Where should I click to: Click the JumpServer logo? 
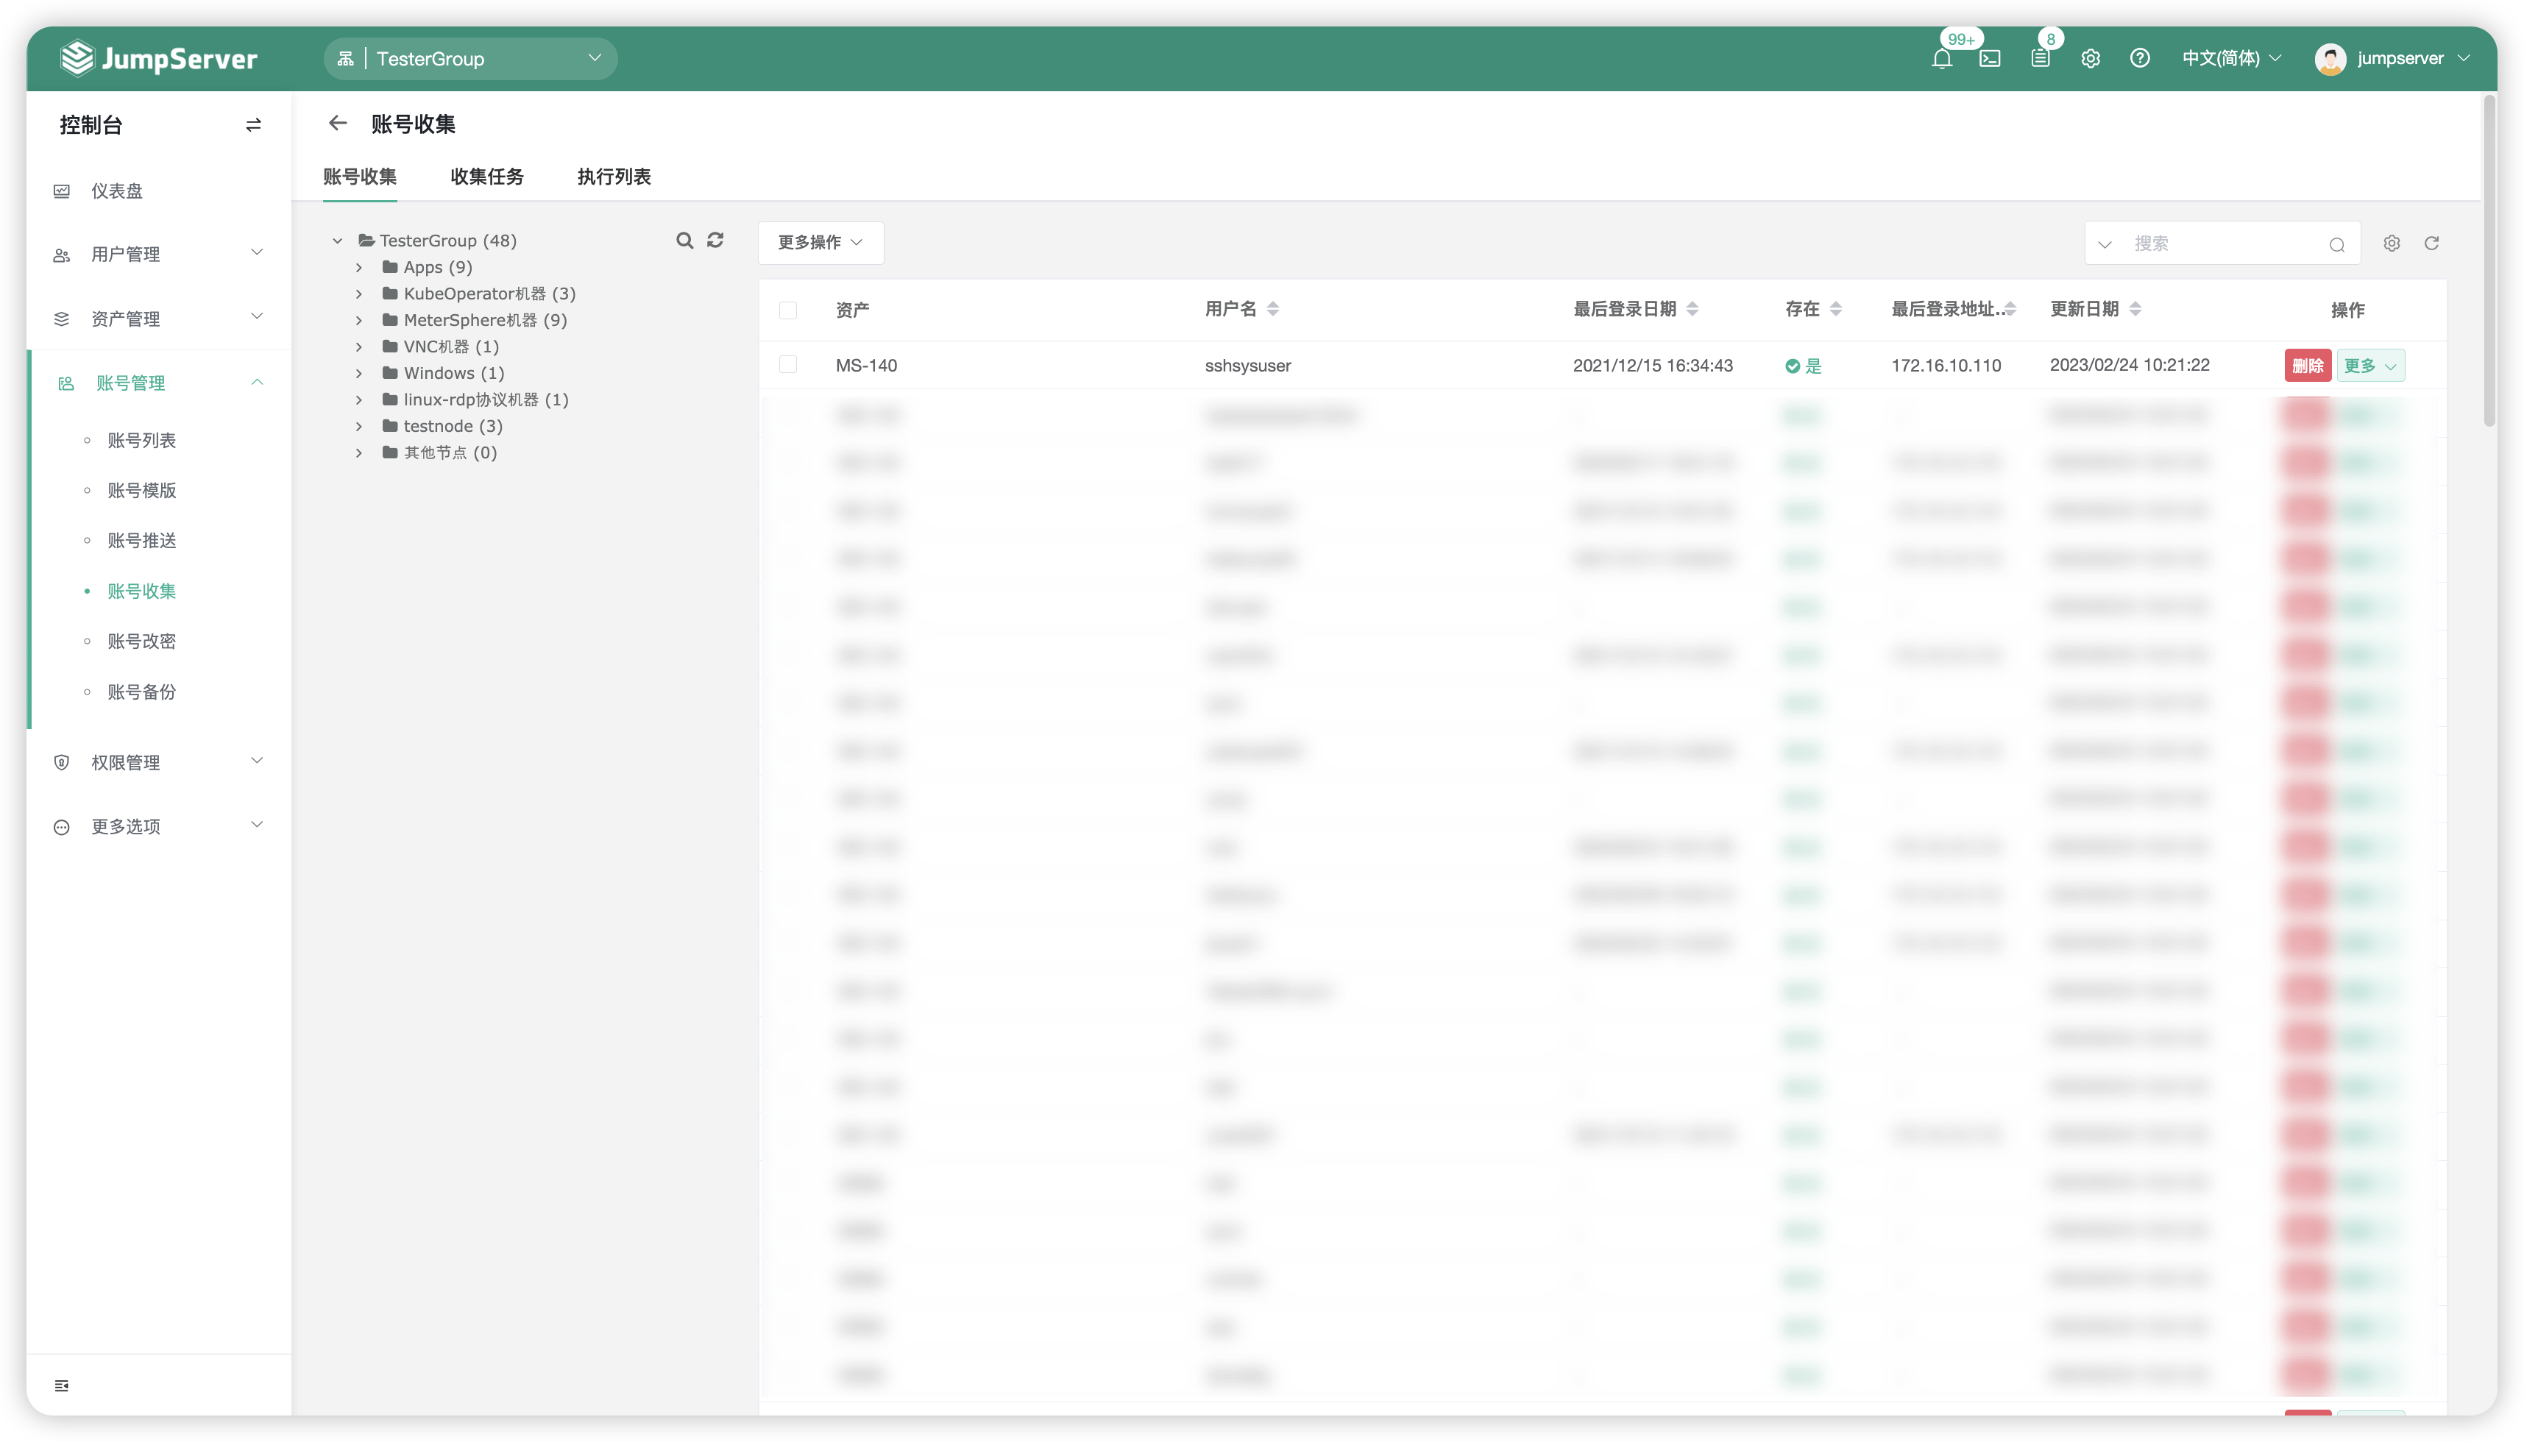point(158,58)
